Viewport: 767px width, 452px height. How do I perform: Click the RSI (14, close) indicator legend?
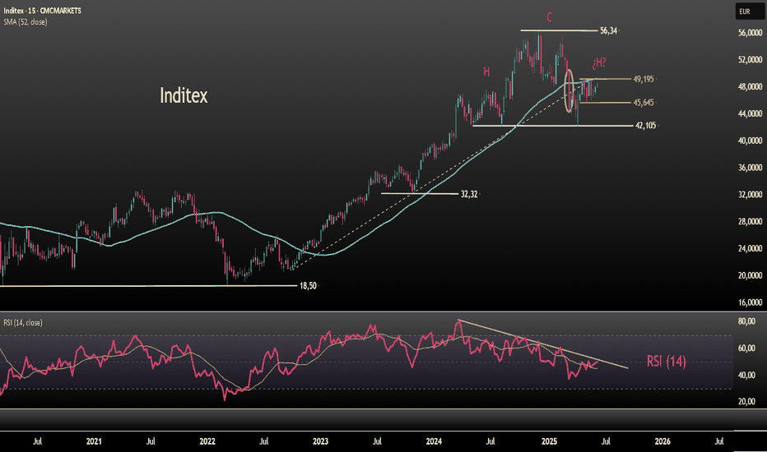click(x=23, y=322)
